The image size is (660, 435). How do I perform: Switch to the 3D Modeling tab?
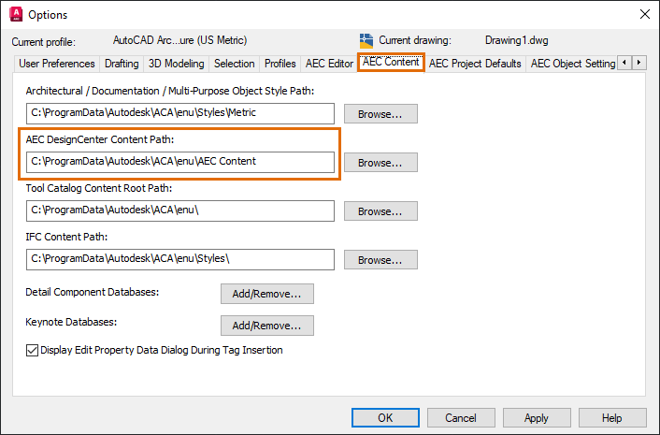[x=176, y=64]
